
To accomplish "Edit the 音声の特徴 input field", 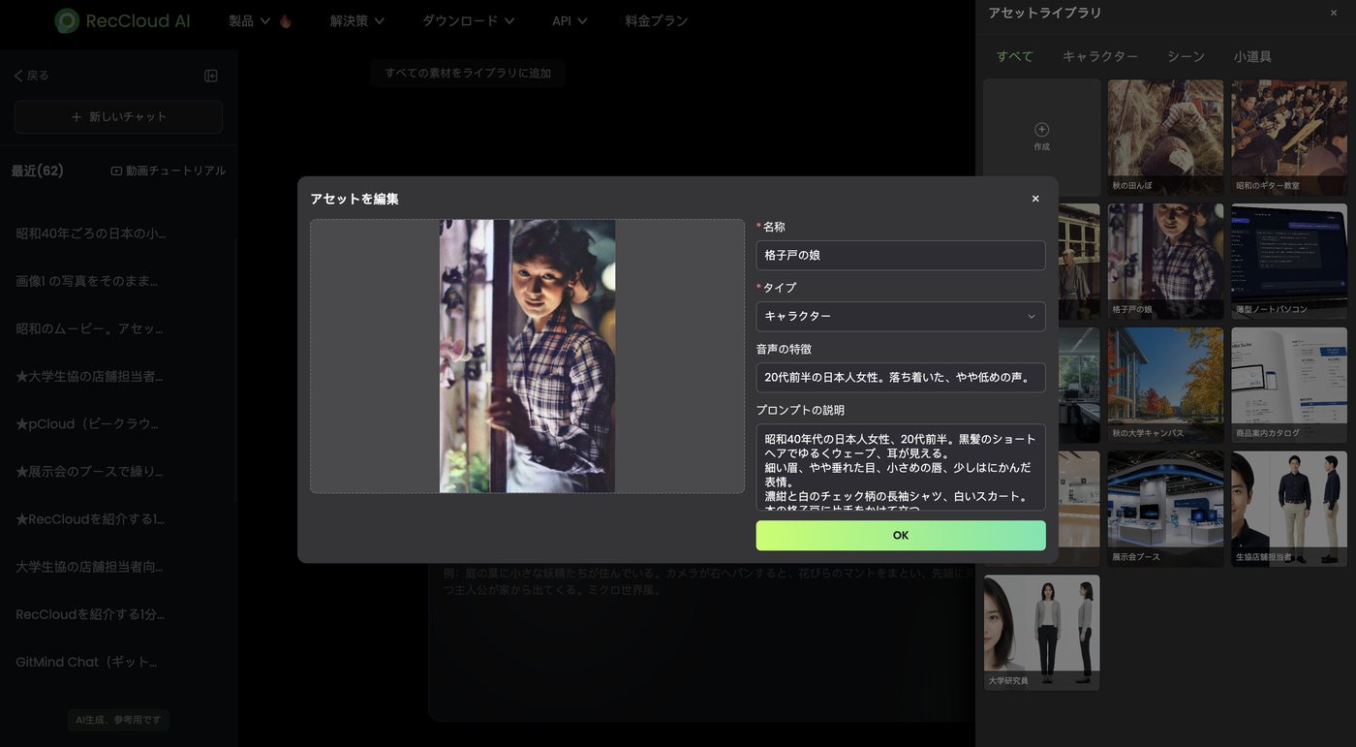I will (901, 377).
